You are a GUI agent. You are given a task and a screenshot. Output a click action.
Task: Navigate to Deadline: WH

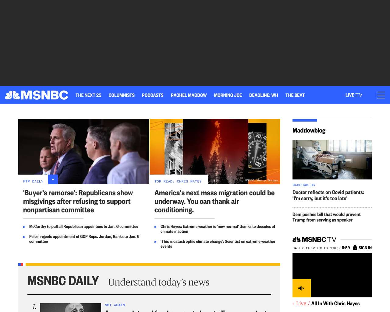(264, 95)
